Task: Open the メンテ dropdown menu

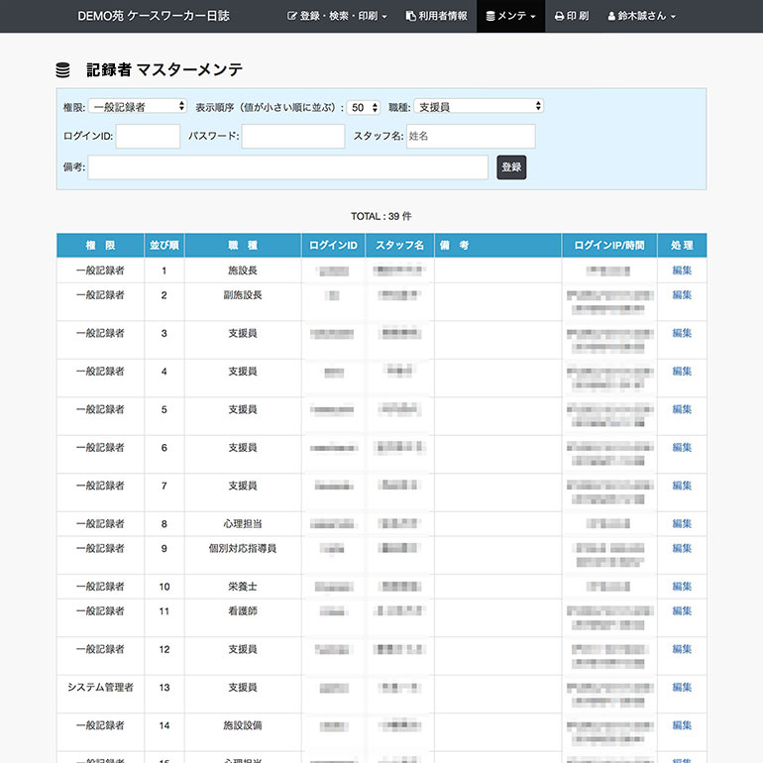Action: click(510, 16)
